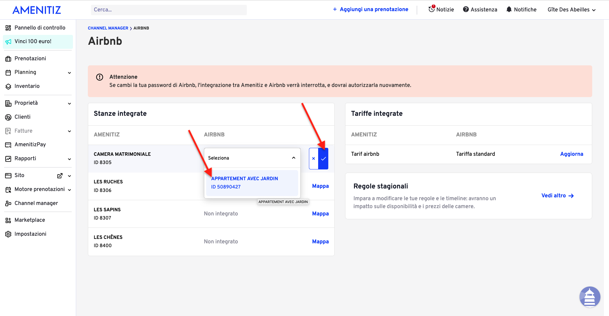609x316 pixels.
Task: Click the Motore prenotazioni icon
Action: point(8,189)
